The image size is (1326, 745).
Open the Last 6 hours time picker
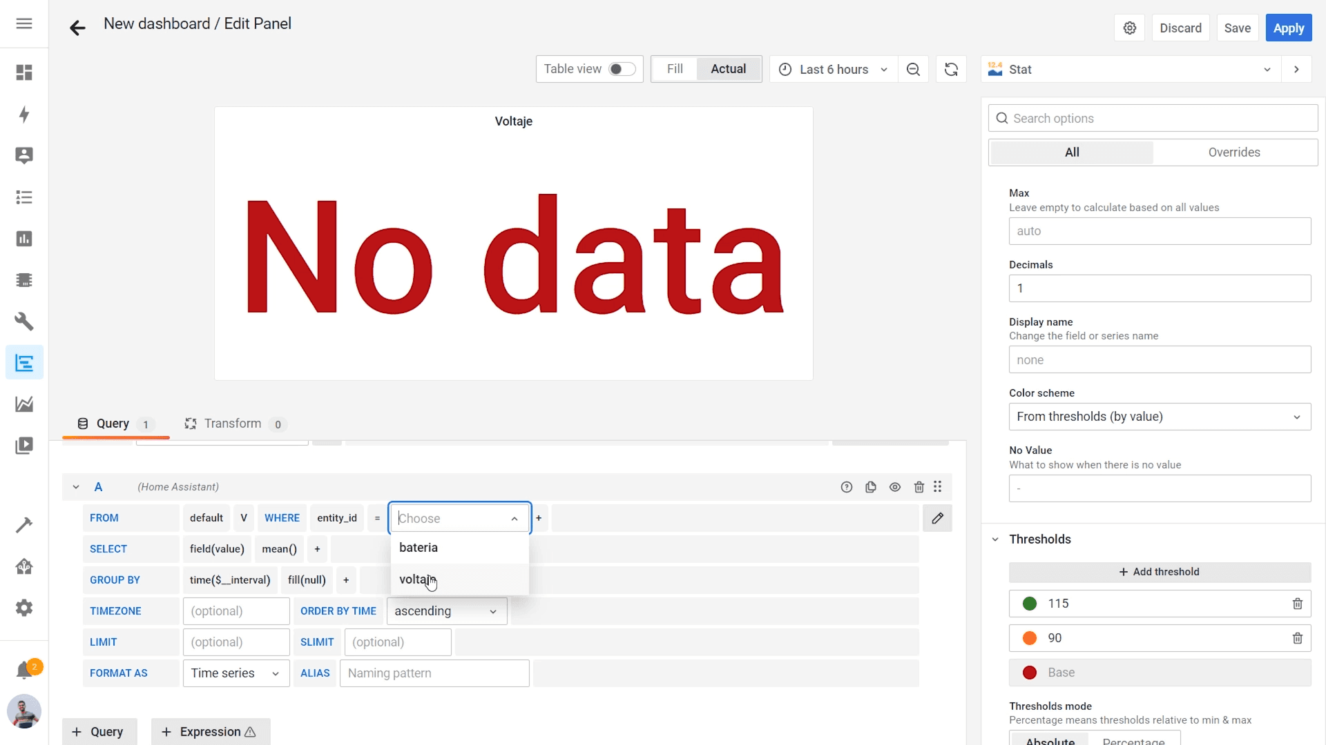click(x=833, y=69)
